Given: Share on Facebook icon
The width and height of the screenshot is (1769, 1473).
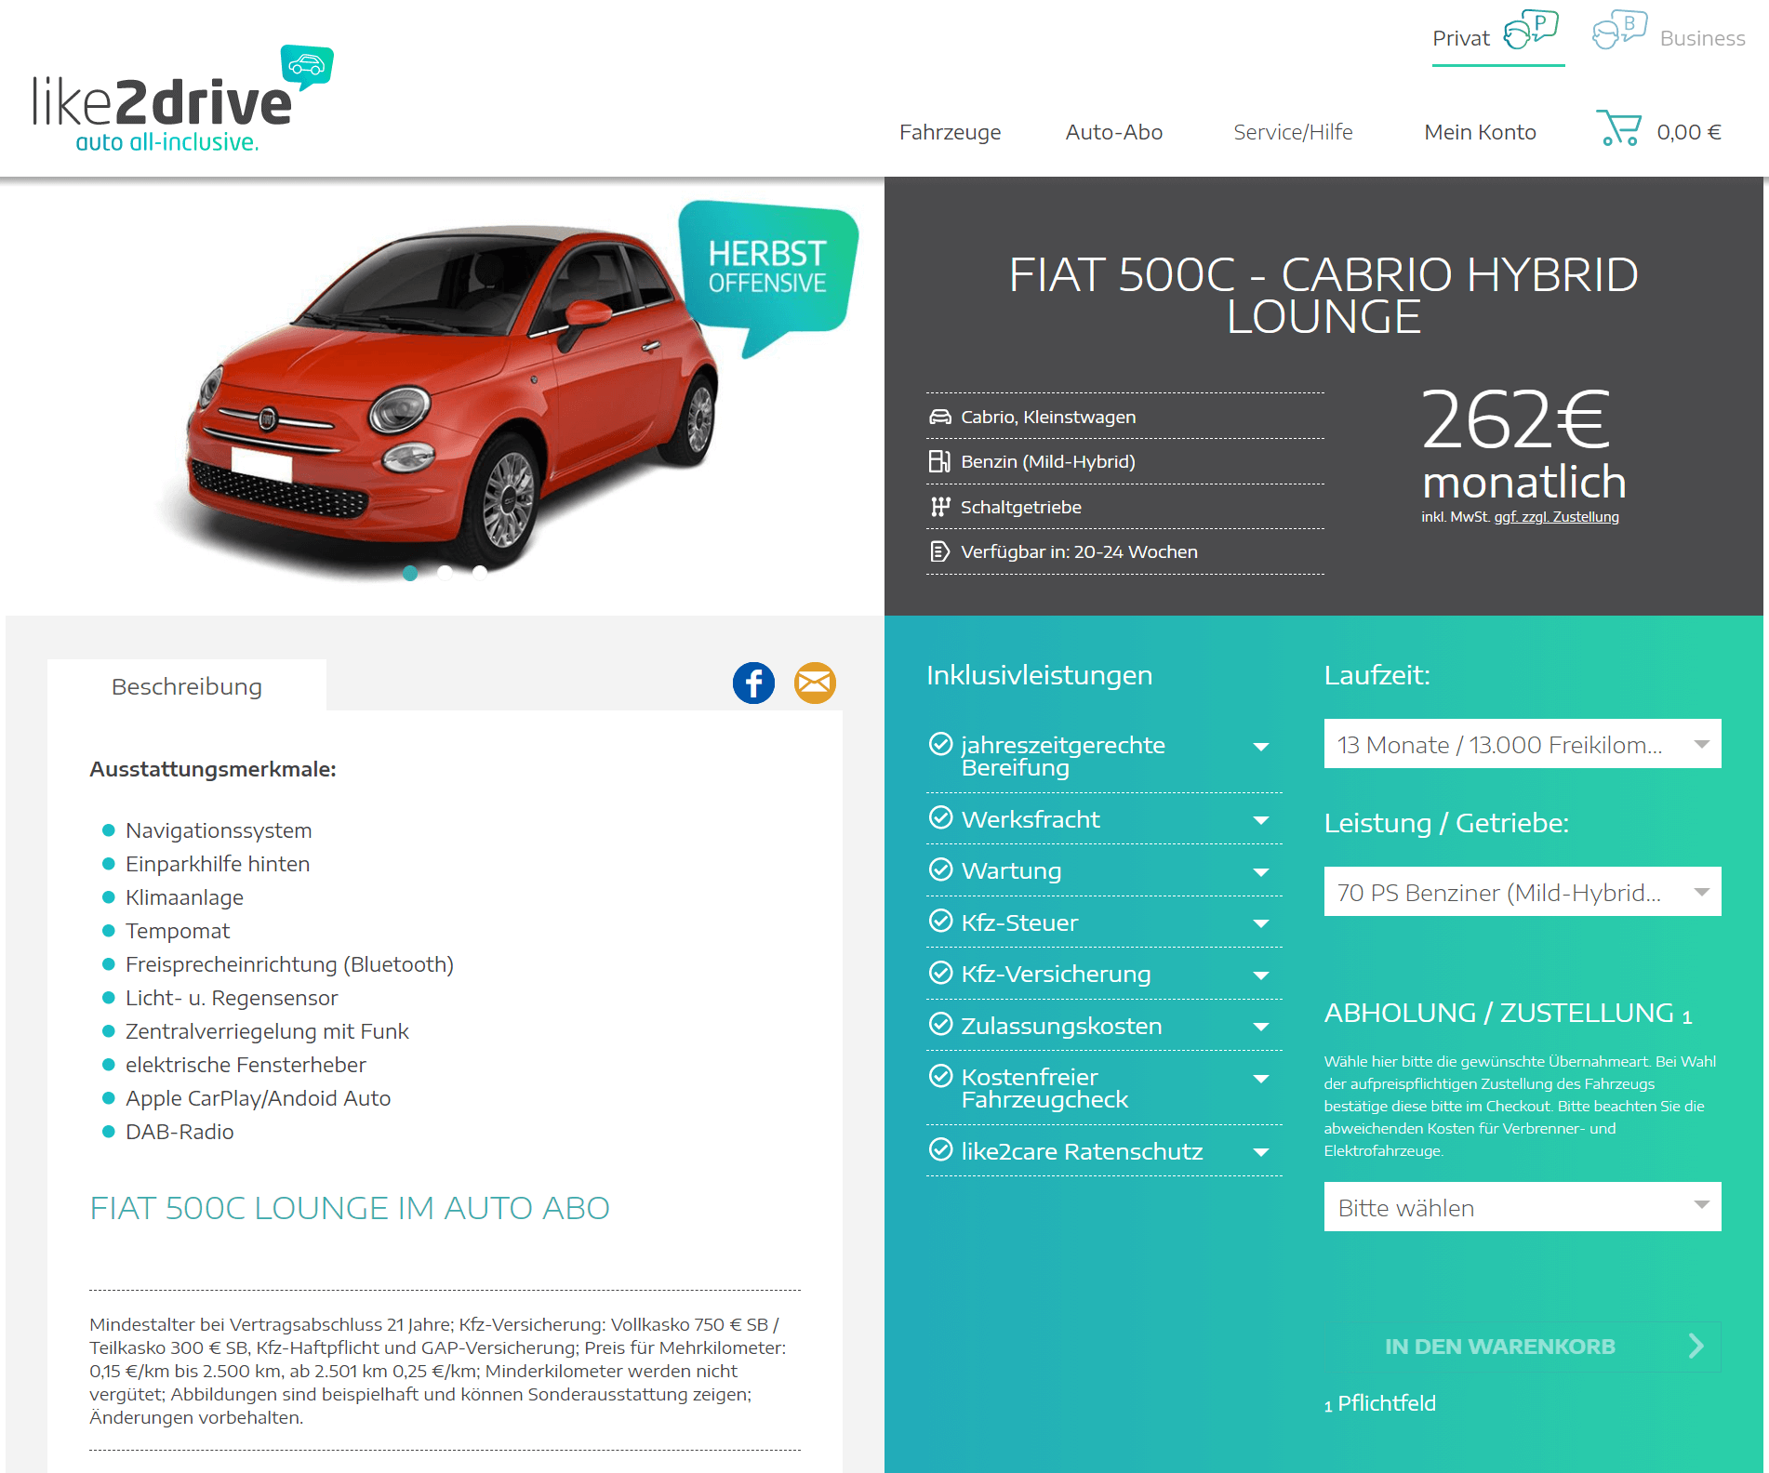Looking at the screenshot, I should click(753, 683).
